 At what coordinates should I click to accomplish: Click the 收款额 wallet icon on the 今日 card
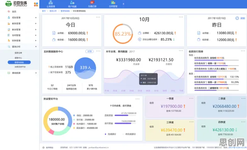54,39
